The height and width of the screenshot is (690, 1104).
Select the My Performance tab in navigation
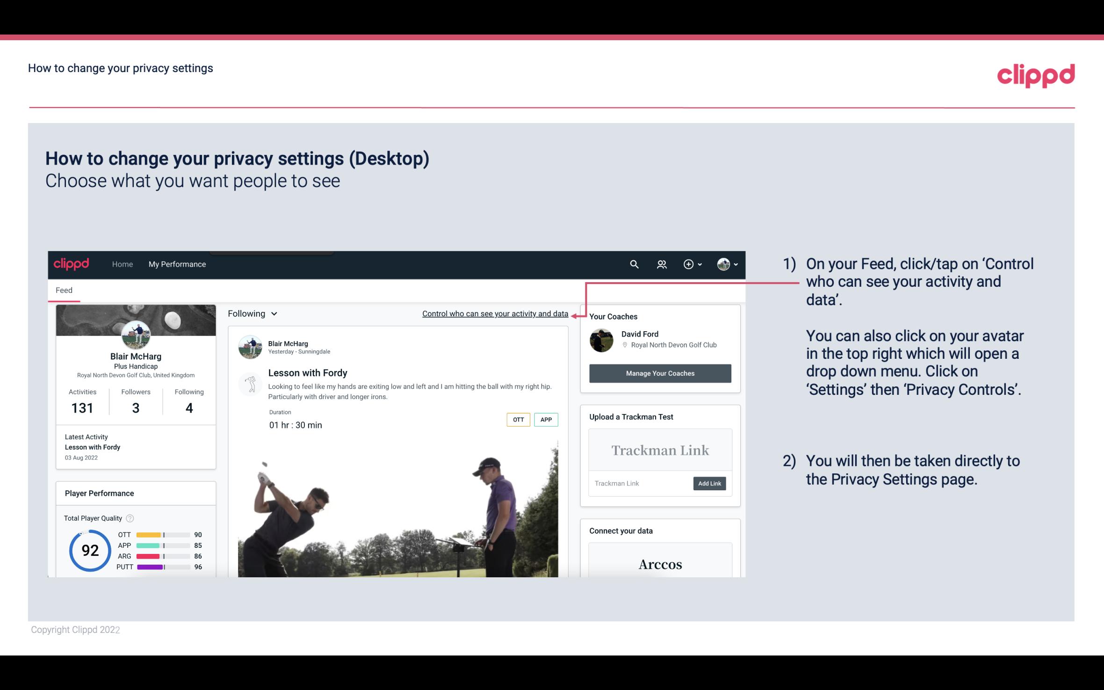click(x=176, y=264)
